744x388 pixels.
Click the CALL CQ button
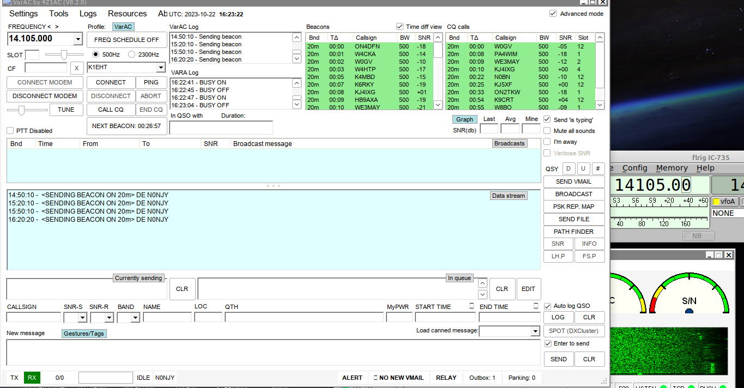tap(111, 110)
